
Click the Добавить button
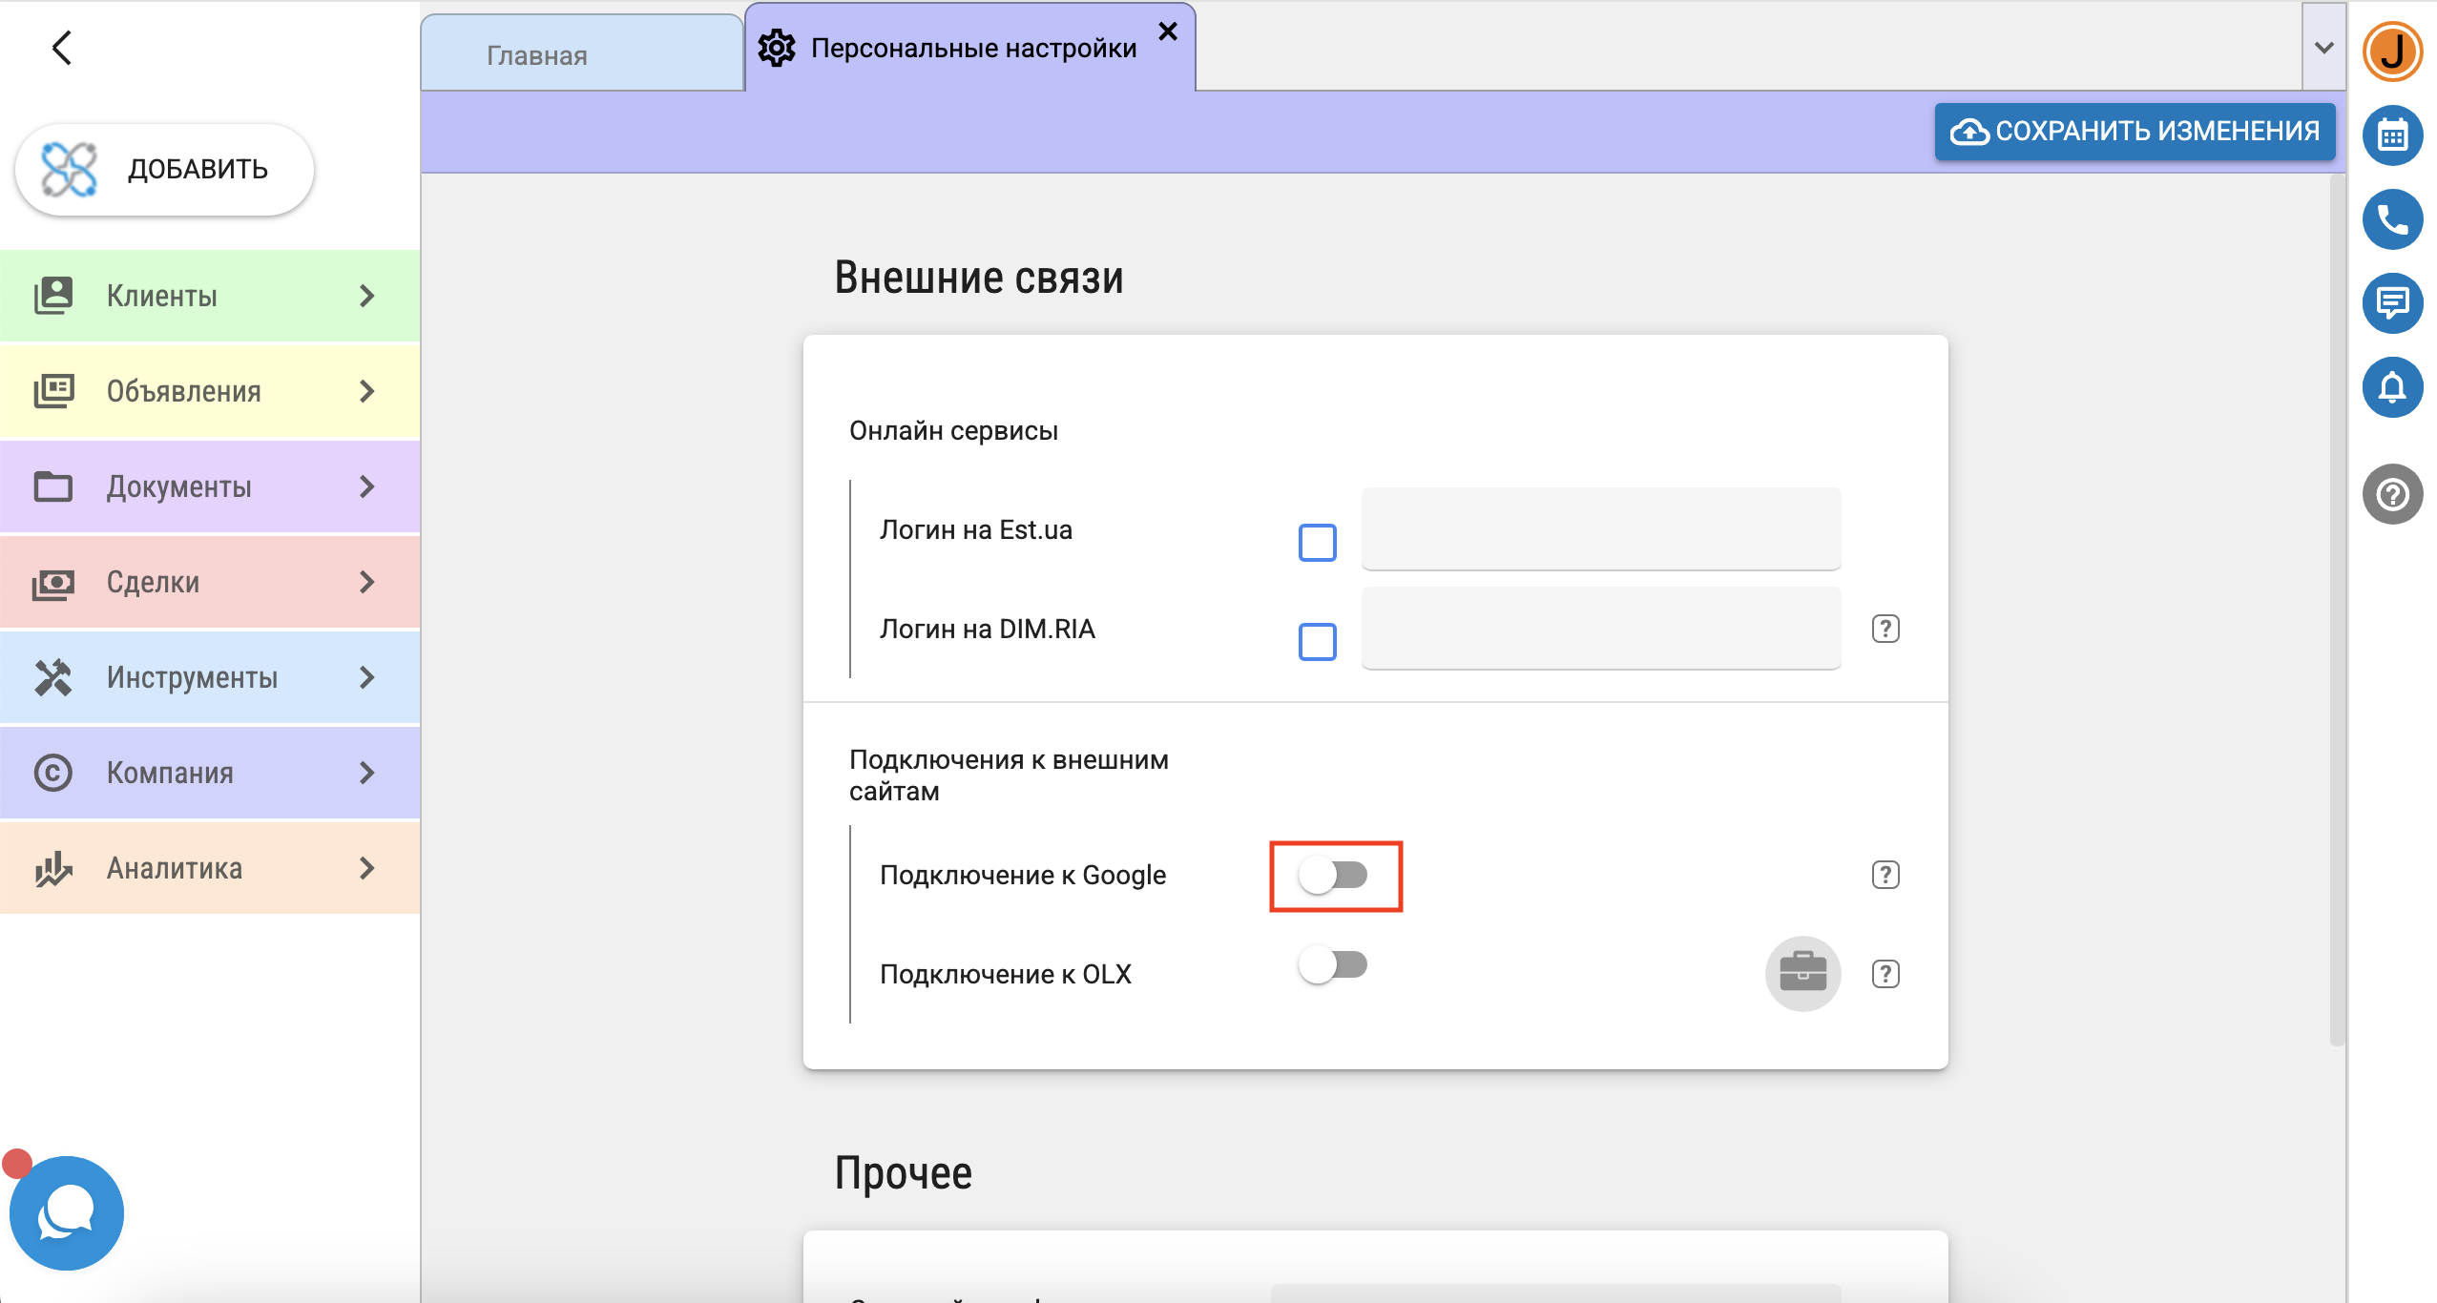(x=164, y=169)
